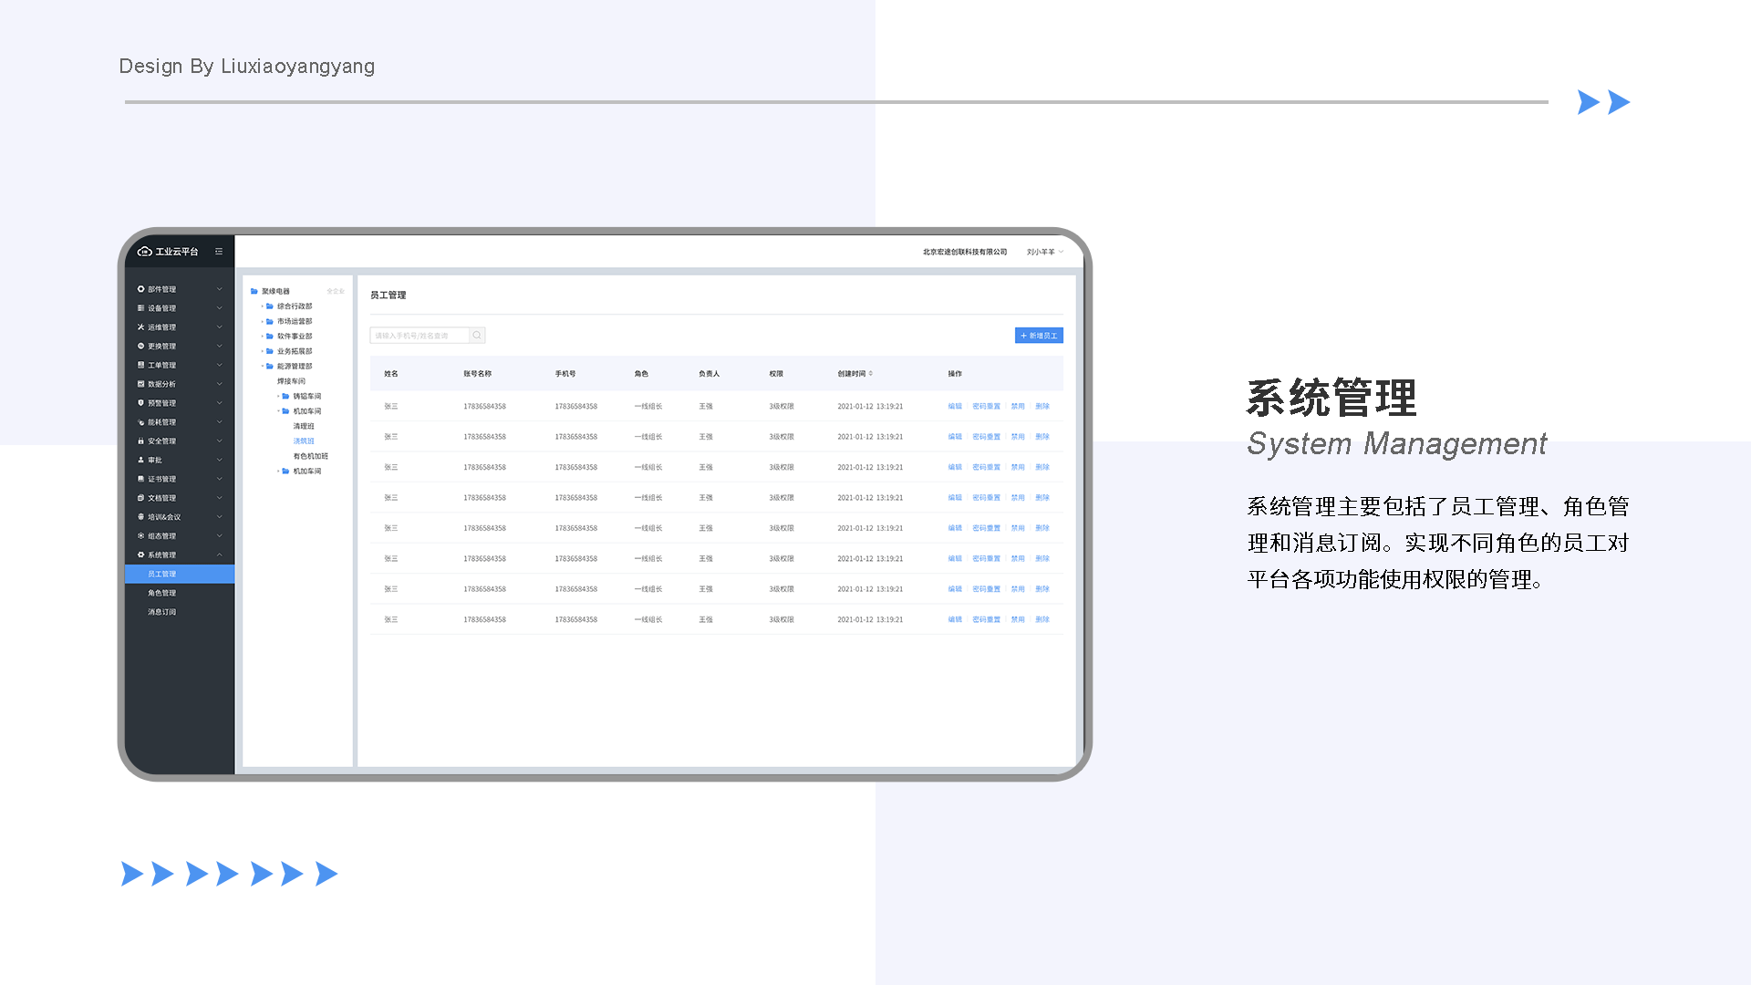
Task: Open the 刘小羊羊 user dropdown
Action: pyautogui.click(x=1045, y=252)
